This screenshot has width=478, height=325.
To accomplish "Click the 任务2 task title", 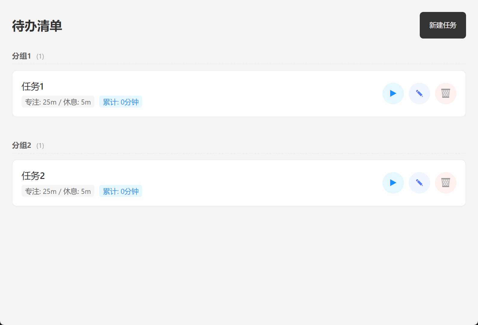I will [x=33, y=176].
